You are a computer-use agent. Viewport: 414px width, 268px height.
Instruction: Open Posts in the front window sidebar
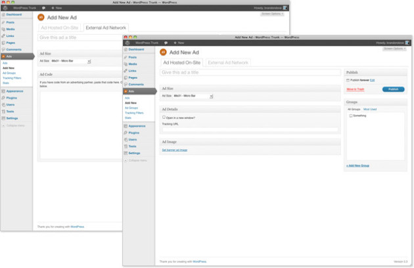coord(132,57)
